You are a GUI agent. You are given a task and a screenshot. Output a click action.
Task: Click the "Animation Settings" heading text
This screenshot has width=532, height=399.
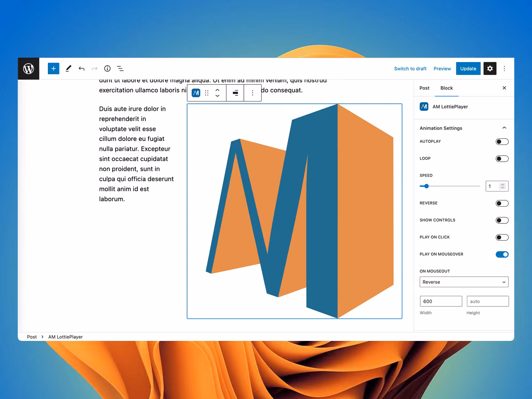point(441,128)
